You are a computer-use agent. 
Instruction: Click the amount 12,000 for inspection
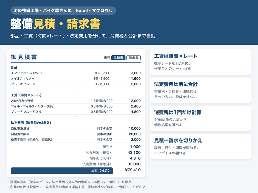pos(135,101)
